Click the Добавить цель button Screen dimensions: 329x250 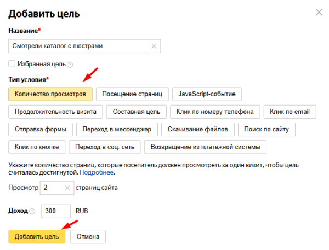click(37, 236)
